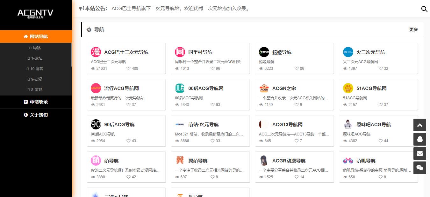Viewport: 430px width, 197px height.
Task: Click the search magnifier icon
Action: (424, 9)
